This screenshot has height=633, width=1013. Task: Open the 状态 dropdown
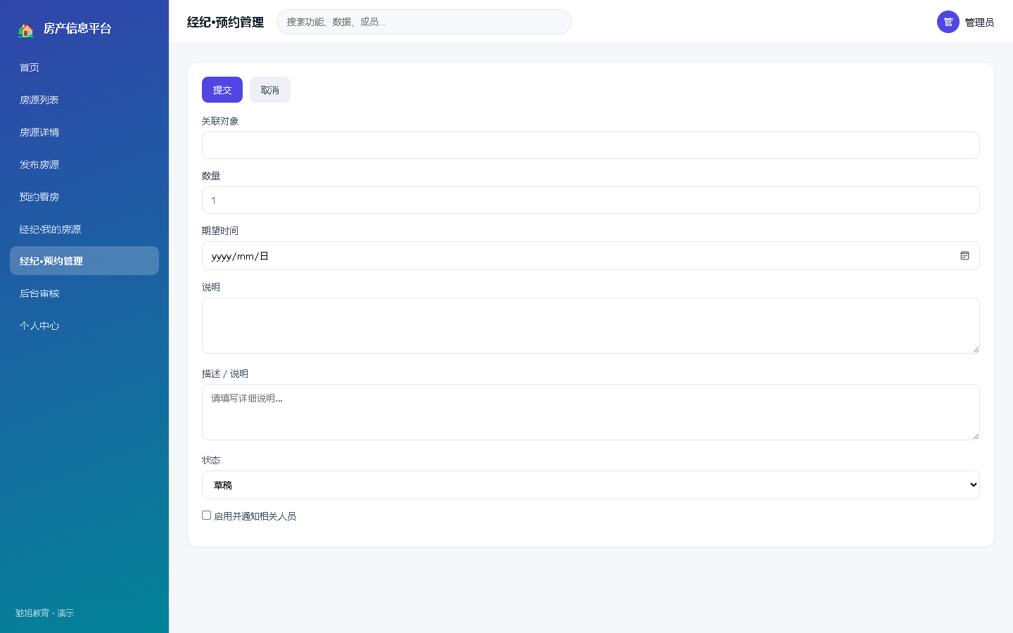click(590, 485)
